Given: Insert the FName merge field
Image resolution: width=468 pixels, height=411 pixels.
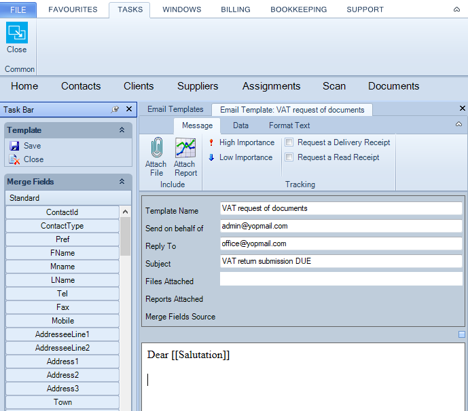Looking at the screenshot, I should coord(62,253).
